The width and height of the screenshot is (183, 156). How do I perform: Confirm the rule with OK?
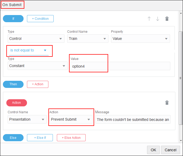(153, 150)
